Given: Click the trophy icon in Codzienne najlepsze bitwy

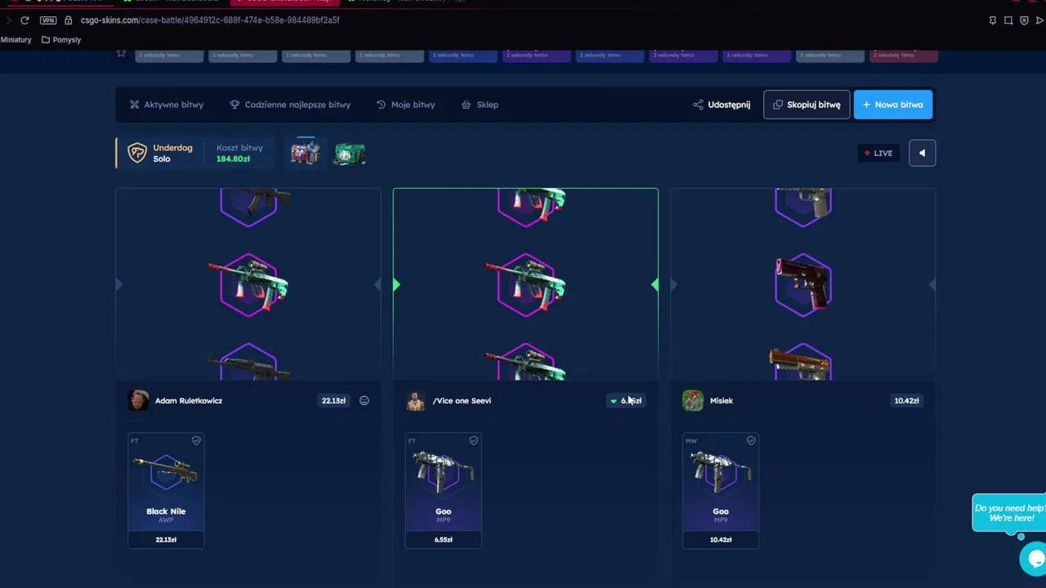Looking at the screenshot, I should coord(235,105).
